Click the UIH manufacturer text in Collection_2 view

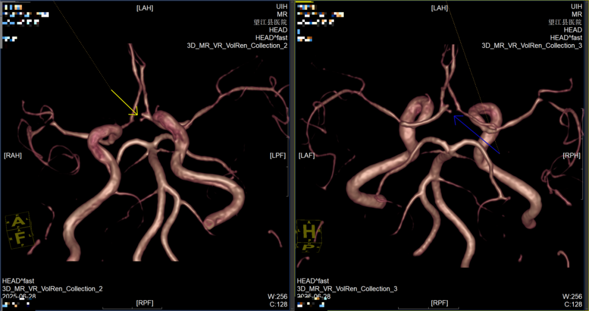pos(282,7)
